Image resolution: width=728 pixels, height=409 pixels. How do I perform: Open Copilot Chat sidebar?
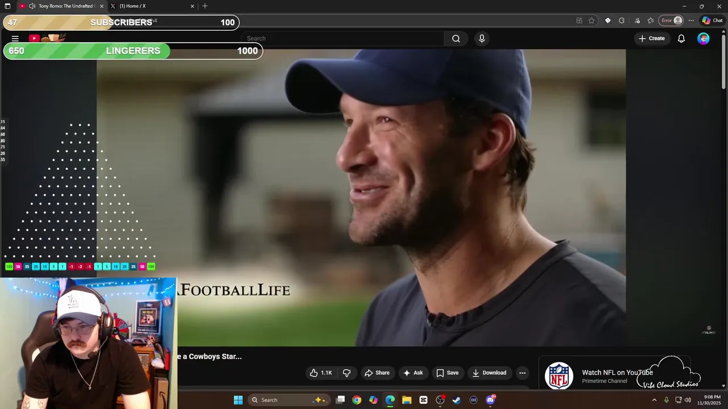pos(712,20)
